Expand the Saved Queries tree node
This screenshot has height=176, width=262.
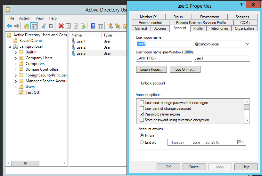(x=10, y=41)
